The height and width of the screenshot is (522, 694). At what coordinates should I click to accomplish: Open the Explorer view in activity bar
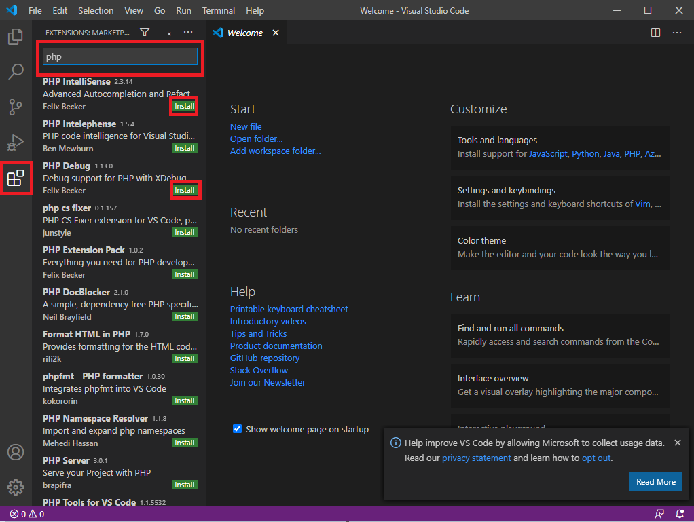pos(16,36)
